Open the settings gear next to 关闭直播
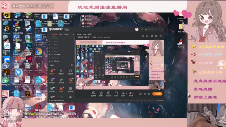This screenshot has height=127, width=226. [149, 94]
